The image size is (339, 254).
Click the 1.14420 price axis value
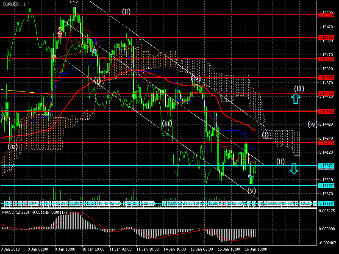(x=326, y=124)
